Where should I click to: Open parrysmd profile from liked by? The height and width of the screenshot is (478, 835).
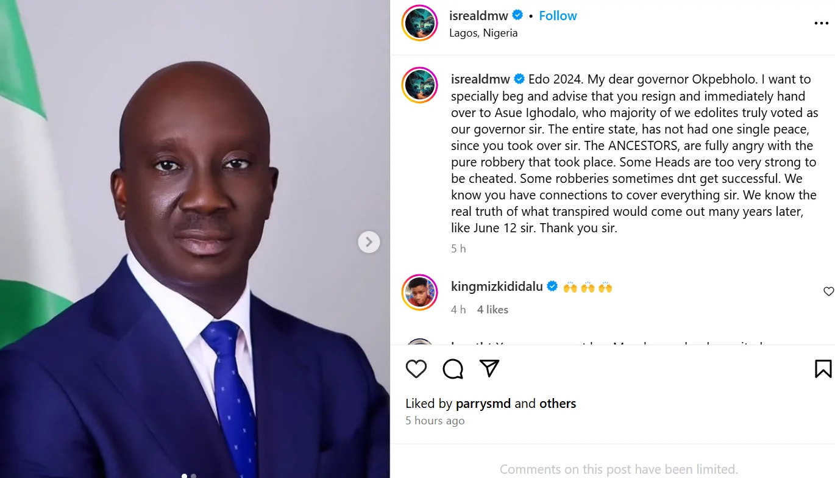(x=483, y=404)
